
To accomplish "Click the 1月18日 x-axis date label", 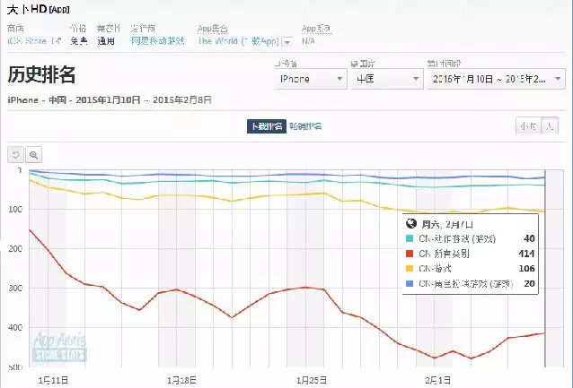I will [x=181, y=381].
